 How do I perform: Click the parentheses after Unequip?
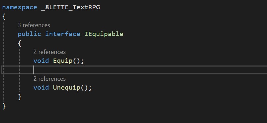click(84, 88)
